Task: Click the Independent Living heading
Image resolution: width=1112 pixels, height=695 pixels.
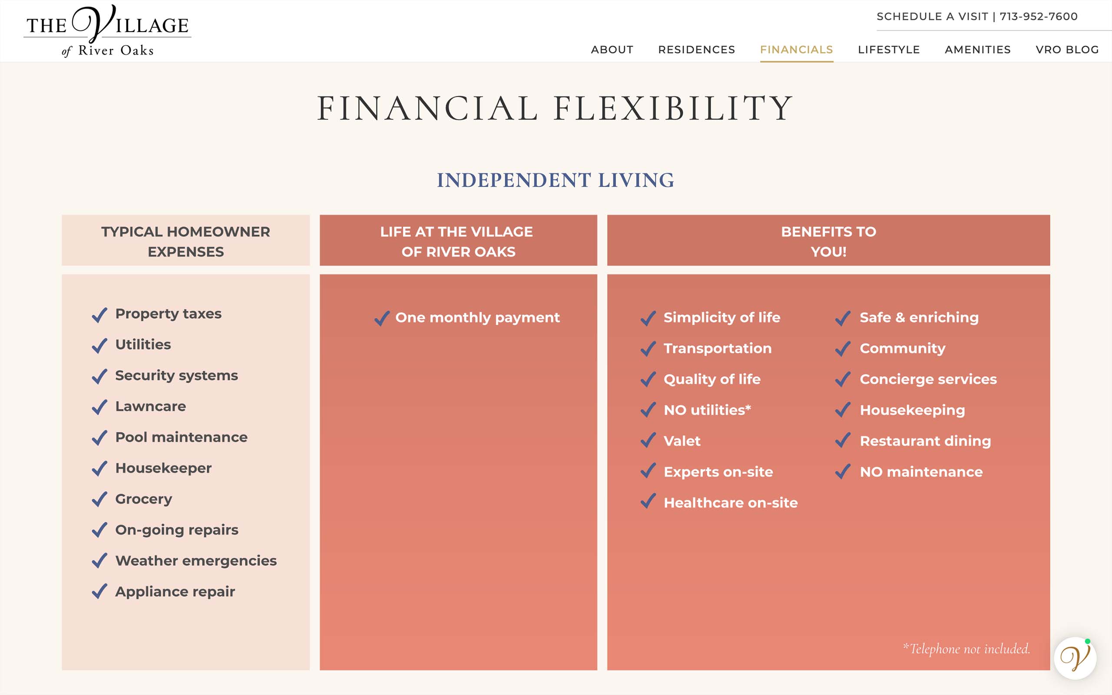Action: tap(556, 180)
